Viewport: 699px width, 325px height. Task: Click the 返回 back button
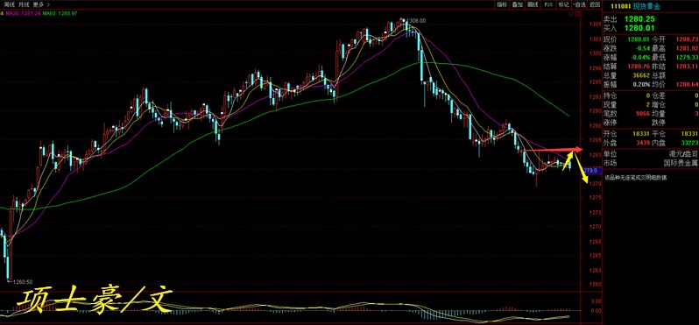coord(595,4)
